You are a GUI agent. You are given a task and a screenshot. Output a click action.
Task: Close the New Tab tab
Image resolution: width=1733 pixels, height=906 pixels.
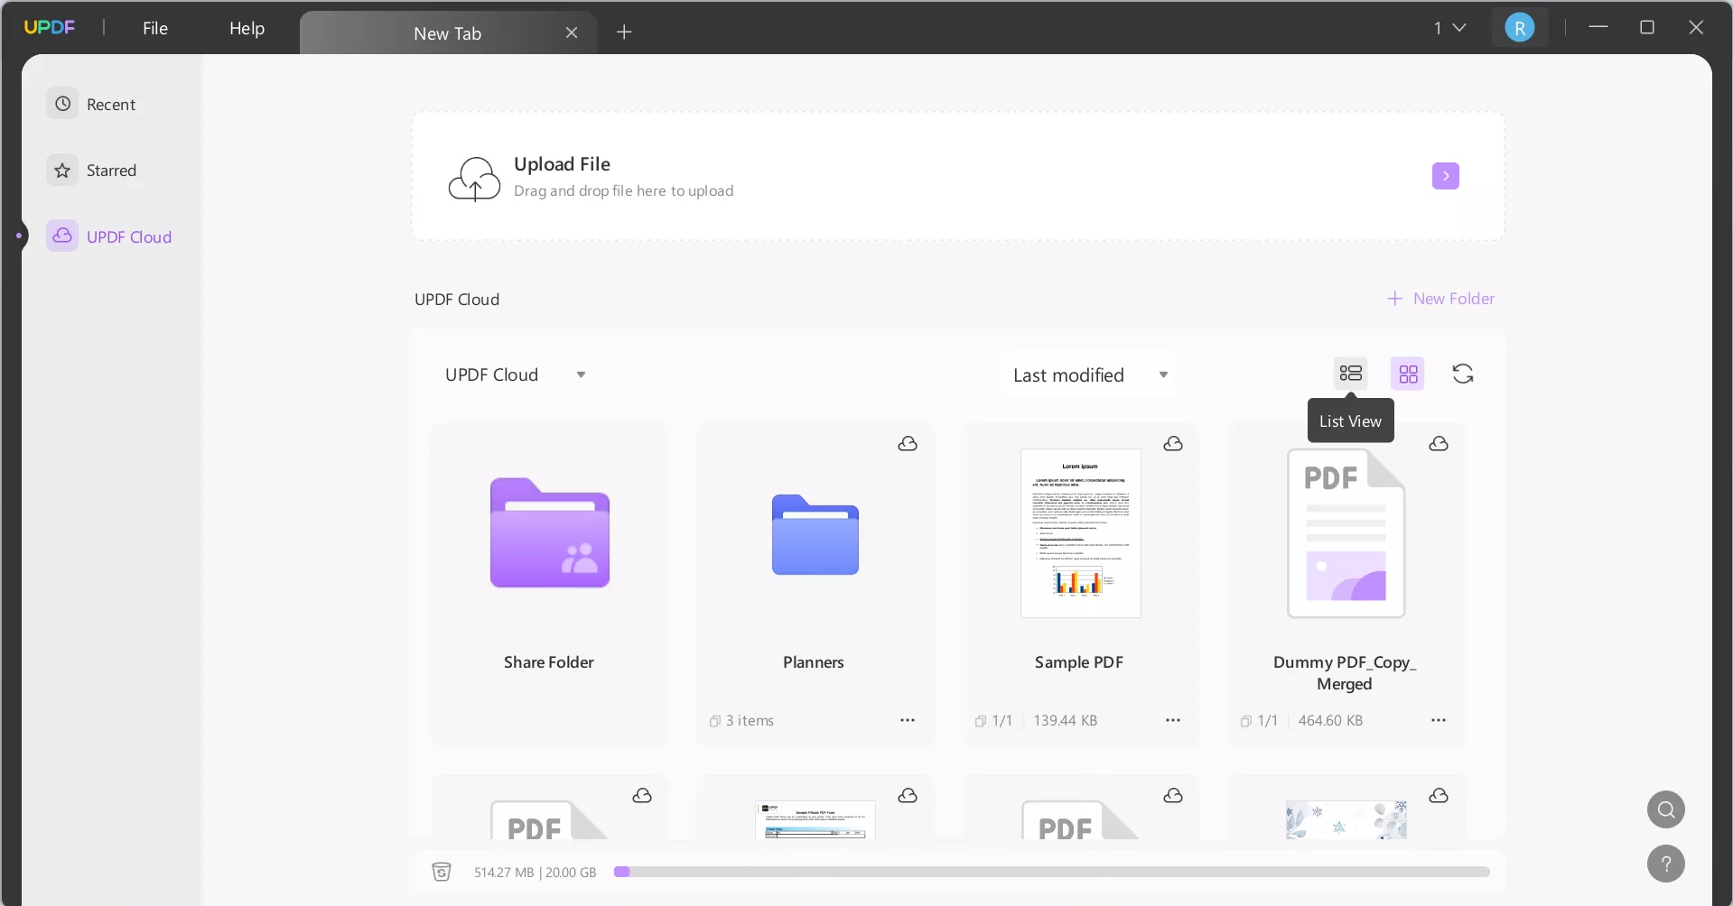pyautogui.click(x=572, y=33)
